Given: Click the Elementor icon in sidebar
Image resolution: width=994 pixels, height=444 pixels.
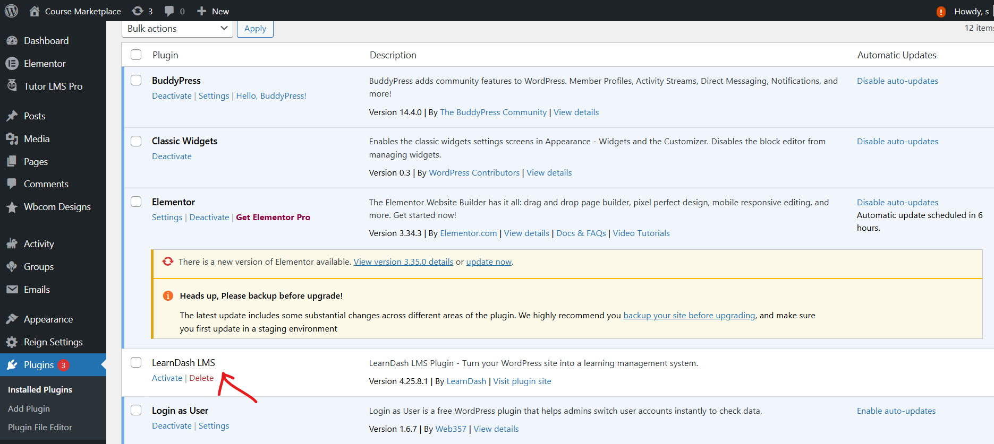Looking at the screenshot, I should [x=12, y=64].
